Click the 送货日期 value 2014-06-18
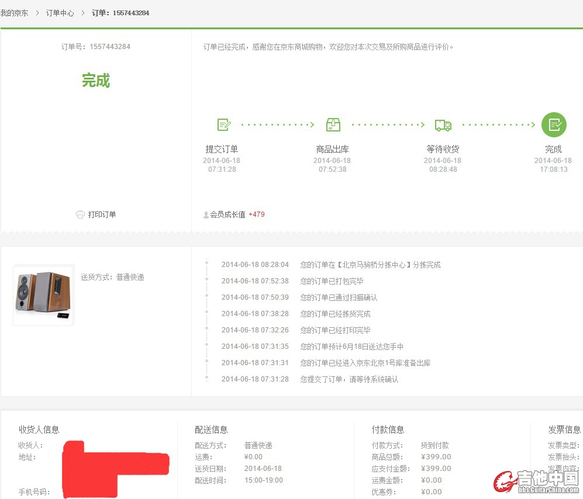Screen dimensions: 583x499 tap(263, 469)
